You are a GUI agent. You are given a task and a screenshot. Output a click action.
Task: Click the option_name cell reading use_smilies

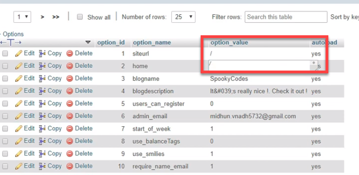(148, 154)
